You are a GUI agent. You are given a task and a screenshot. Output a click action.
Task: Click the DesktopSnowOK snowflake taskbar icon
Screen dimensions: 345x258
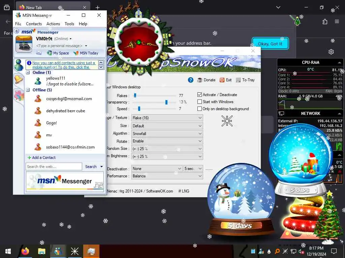[74, 251]
